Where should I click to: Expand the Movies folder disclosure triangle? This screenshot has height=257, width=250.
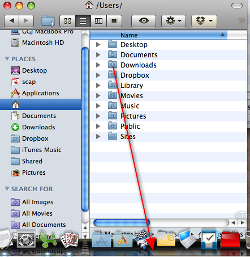[x=98, y=96]
